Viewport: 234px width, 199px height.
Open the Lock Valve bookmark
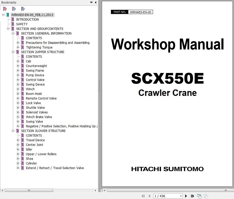[33, 103]
